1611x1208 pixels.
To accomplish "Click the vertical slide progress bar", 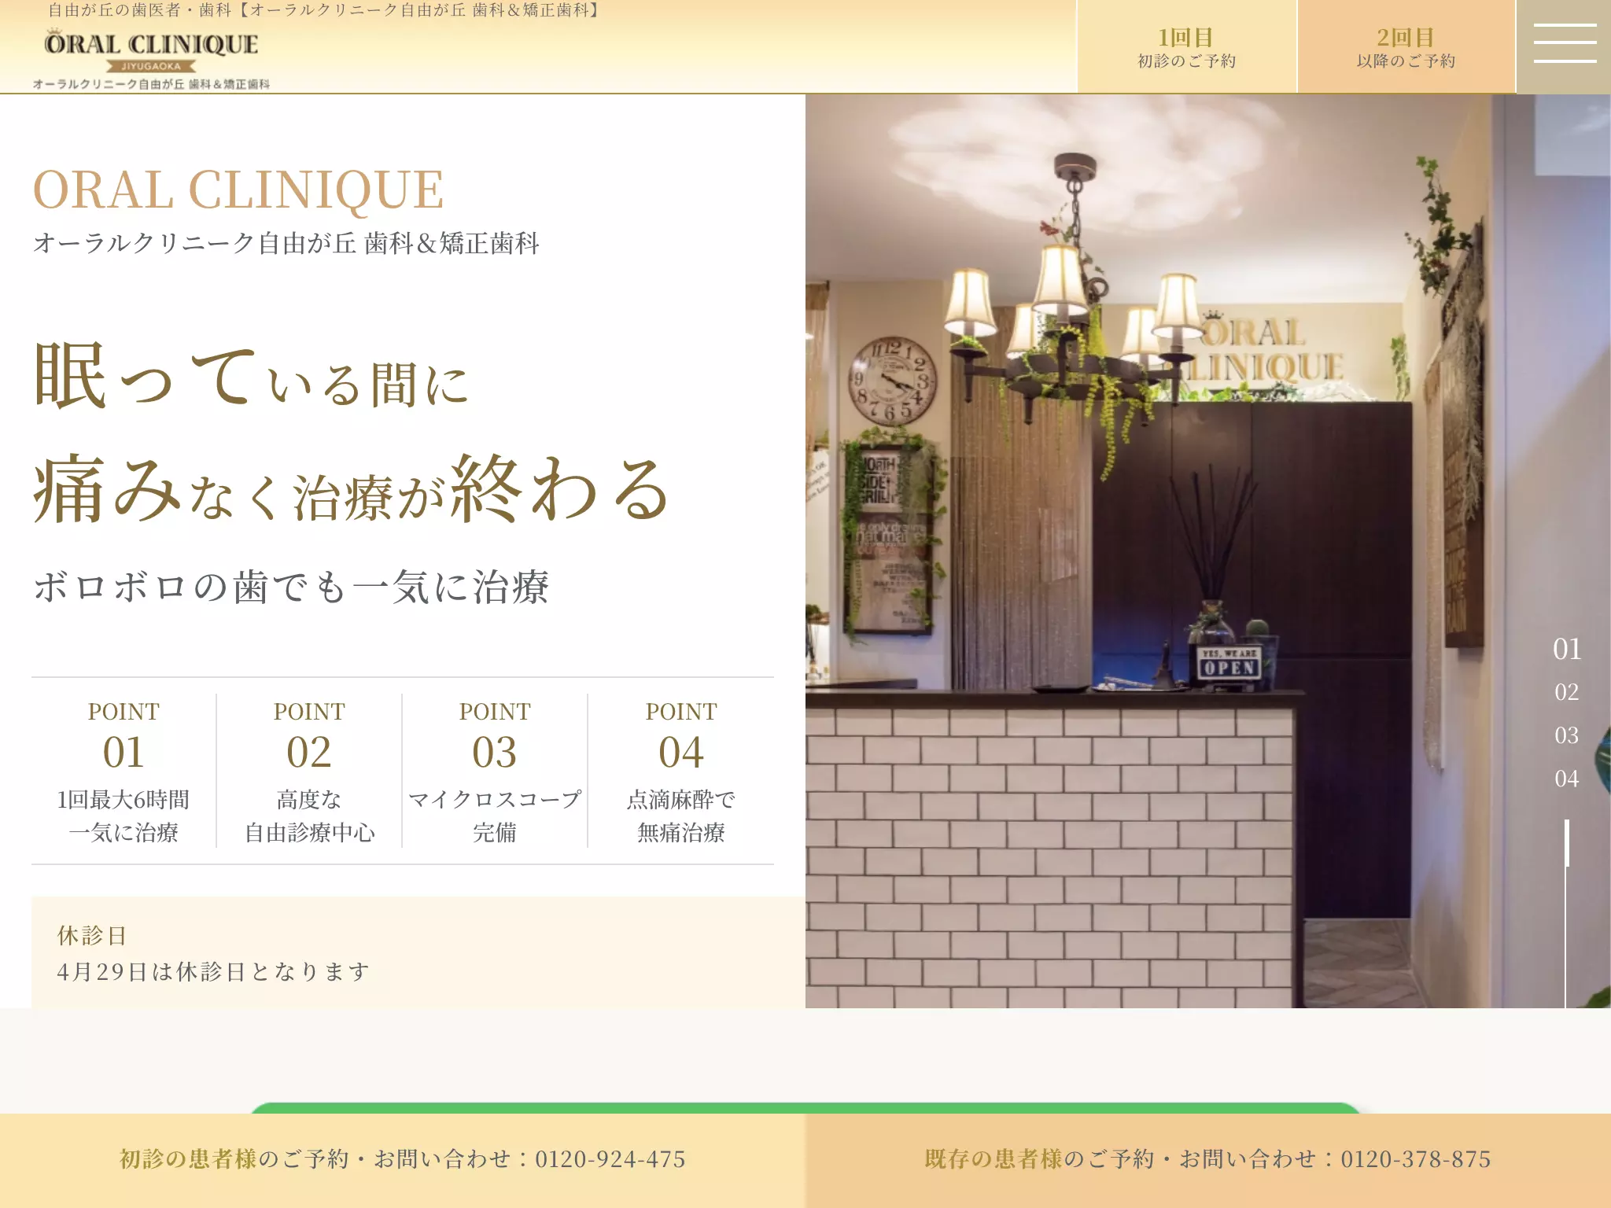I will tap(1566, 912).
